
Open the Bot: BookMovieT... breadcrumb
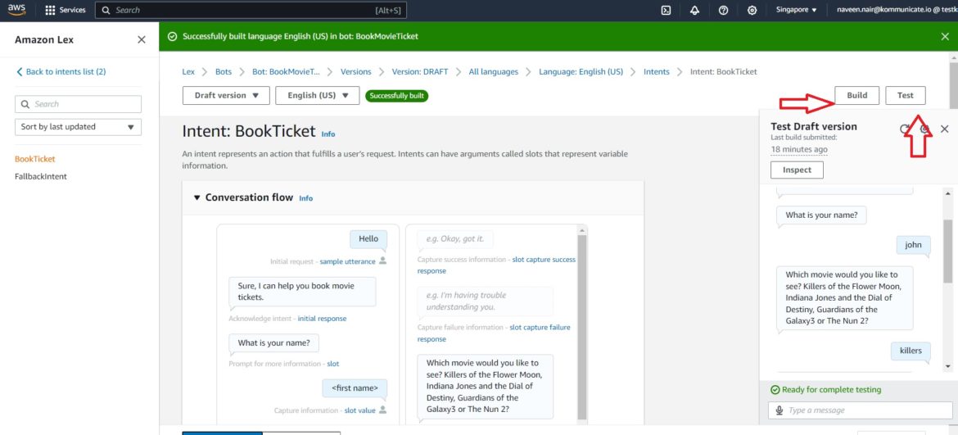286,71
